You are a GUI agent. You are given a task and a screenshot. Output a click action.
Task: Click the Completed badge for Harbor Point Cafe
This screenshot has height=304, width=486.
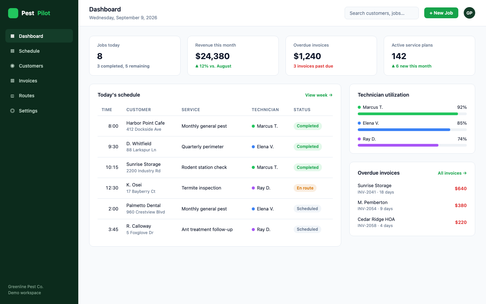pyautogui.click(x=307, y=126)
